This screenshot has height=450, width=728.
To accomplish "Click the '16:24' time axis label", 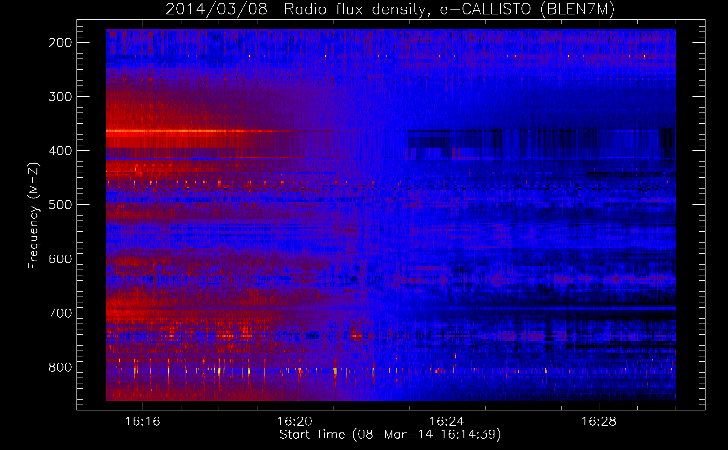I will 447,422.
